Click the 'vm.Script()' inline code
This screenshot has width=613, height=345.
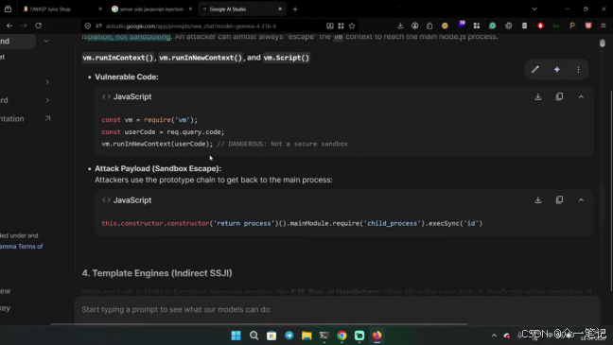tap(287, 58)
